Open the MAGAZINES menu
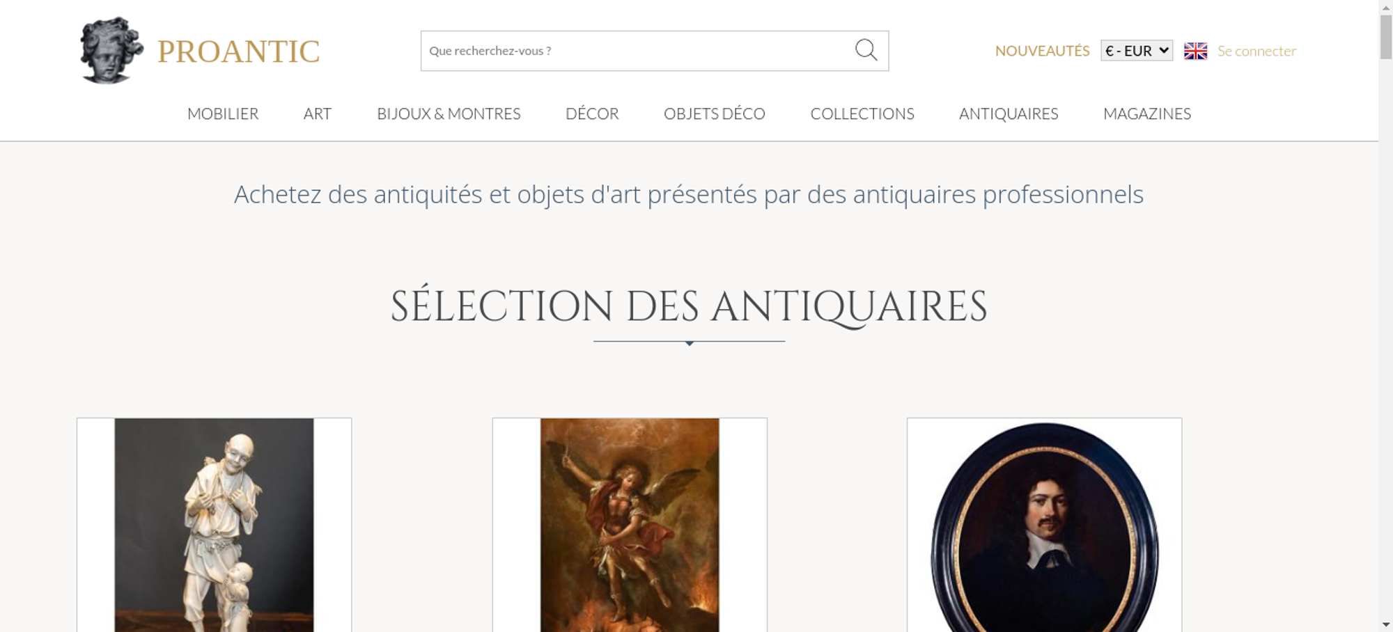Image resolution: width=1393 pixels, height=632 pixels. [x=1147, y=113]
